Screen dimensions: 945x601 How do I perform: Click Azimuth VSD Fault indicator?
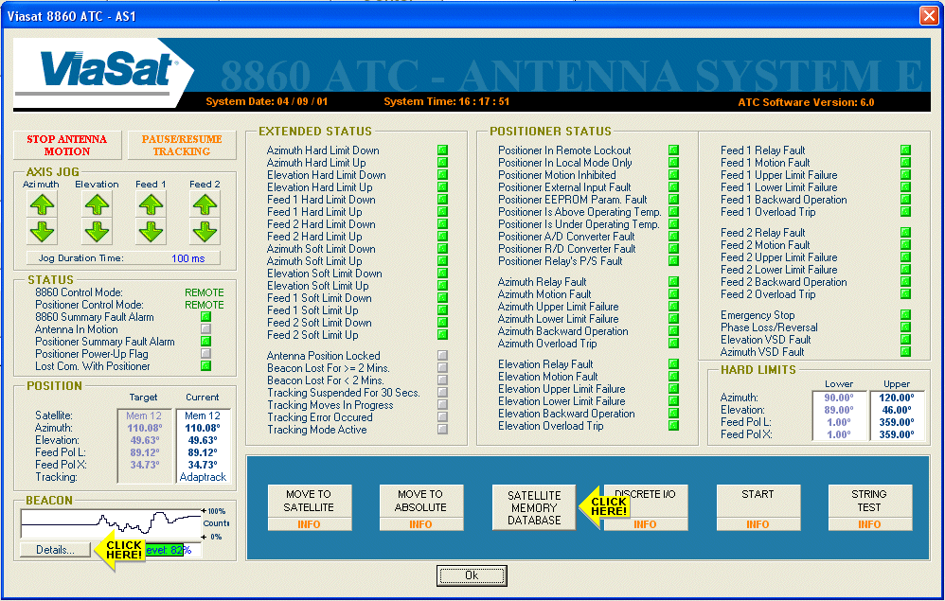coord(905,352)
